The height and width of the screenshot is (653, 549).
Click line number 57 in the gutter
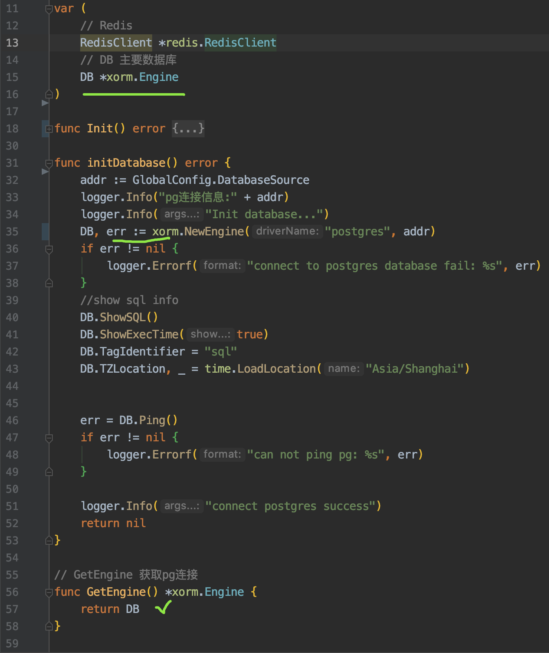click(12, 609)
